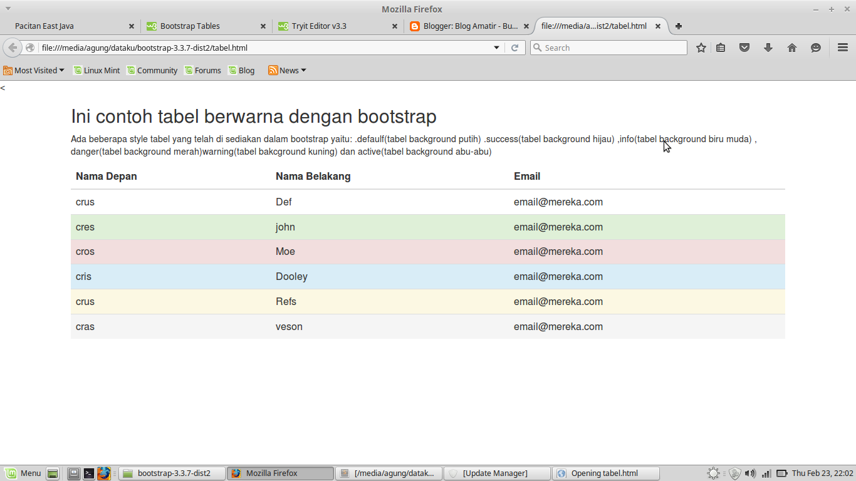The width and height of the screenshot is (856, 481).
Task: Reload the page with the refresh icon
Action: (515, 47)
